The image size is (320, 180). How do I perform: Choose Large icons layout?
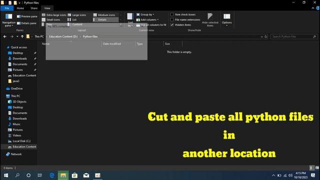[x=77, y=15]
